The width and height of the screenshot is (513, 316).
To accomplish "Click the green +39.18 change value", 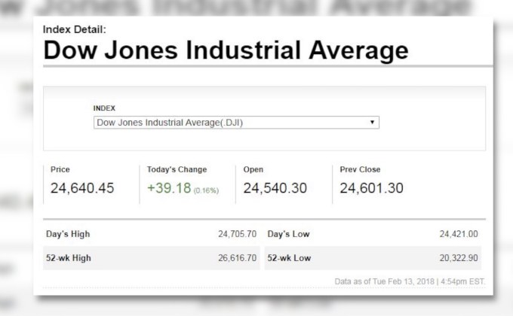I will pyautogui.click(x=168, y=188).
